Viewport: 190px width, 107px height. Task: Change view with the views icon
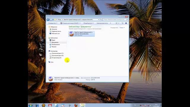[117, 23]
